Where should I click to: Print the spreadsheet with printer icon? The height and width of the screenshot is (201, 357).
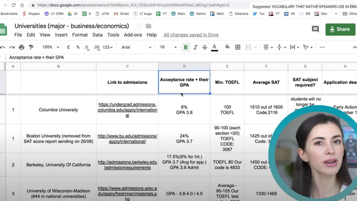(21, 47)
